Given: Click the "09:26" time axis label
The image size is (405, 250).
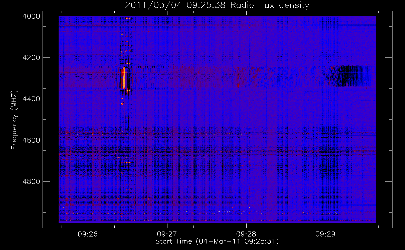Looking at the screenshot, I should tap(88, 234).
